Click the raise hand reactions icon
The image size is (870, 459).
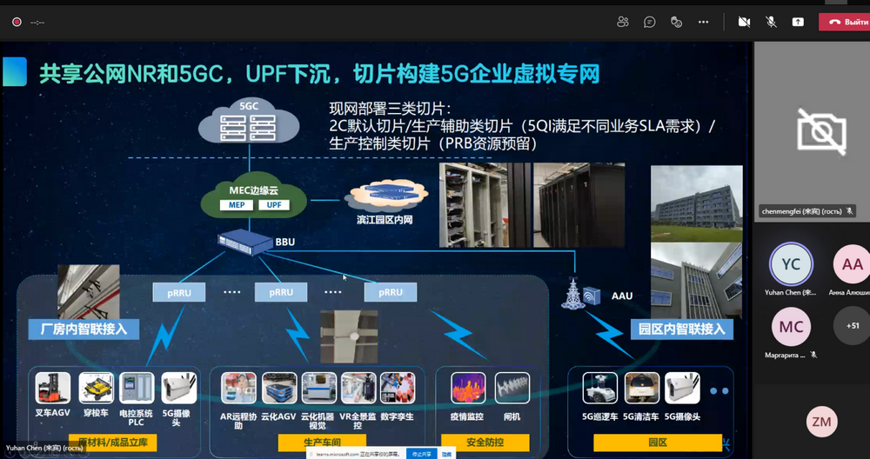676,22
